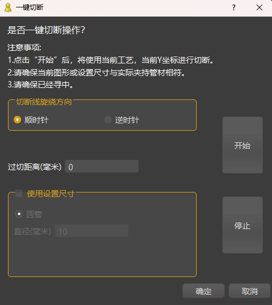
Task: Confirm with the 确定 button
Action: pos(204,291)
